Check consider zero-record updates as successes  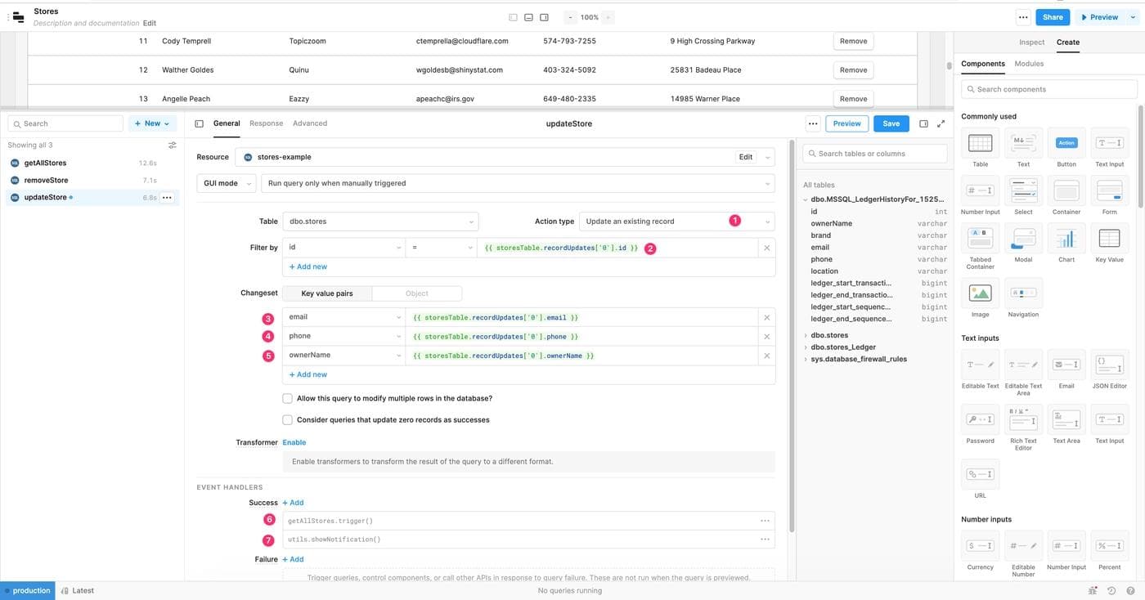click(x=287, y=420)
